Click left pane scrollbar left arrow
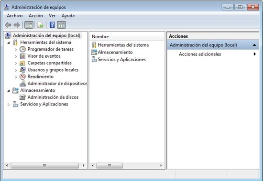 tap(7, 166)
